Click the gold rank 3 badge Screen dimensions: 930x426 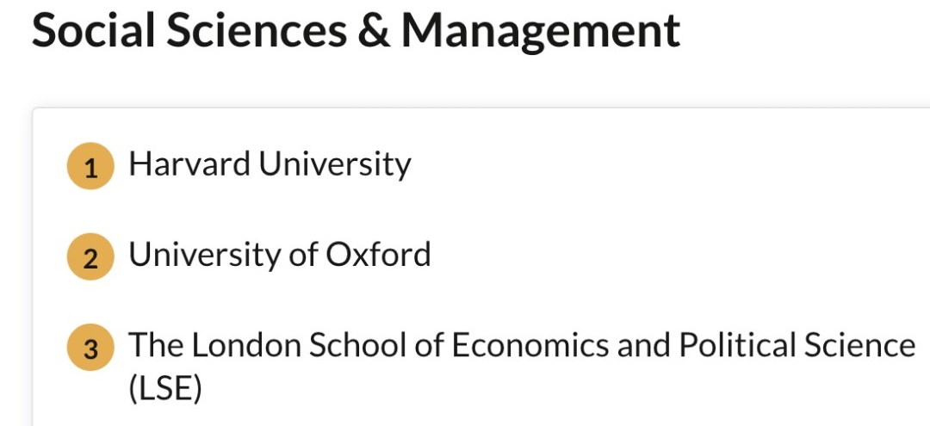coord(90,347)
